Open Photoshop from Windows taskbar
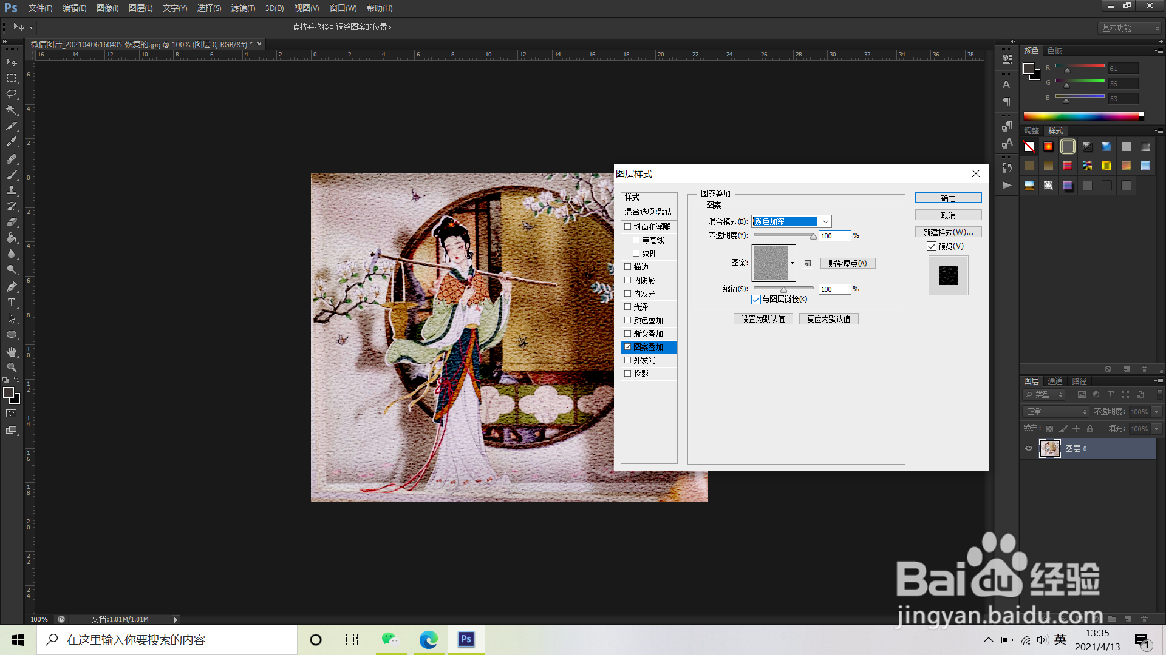This screenshot has width=1166, height=655. [466, 639]
